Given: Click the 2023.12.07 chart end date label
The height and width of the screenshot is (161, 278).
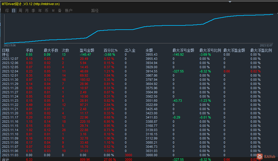Looking at the screenshot, I should (x=266, y=45).
